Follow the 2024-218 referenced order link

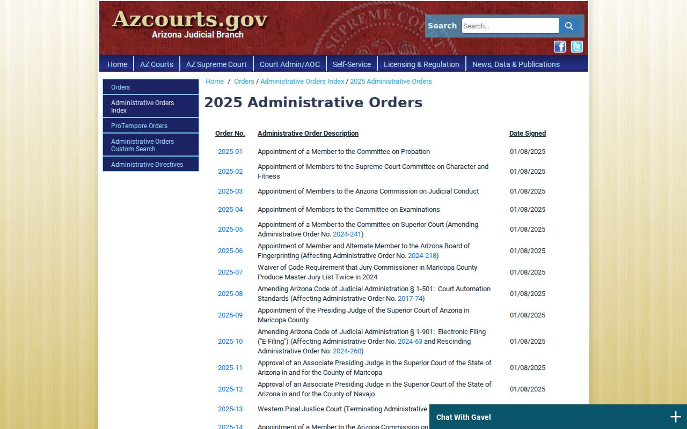(422, 256)
